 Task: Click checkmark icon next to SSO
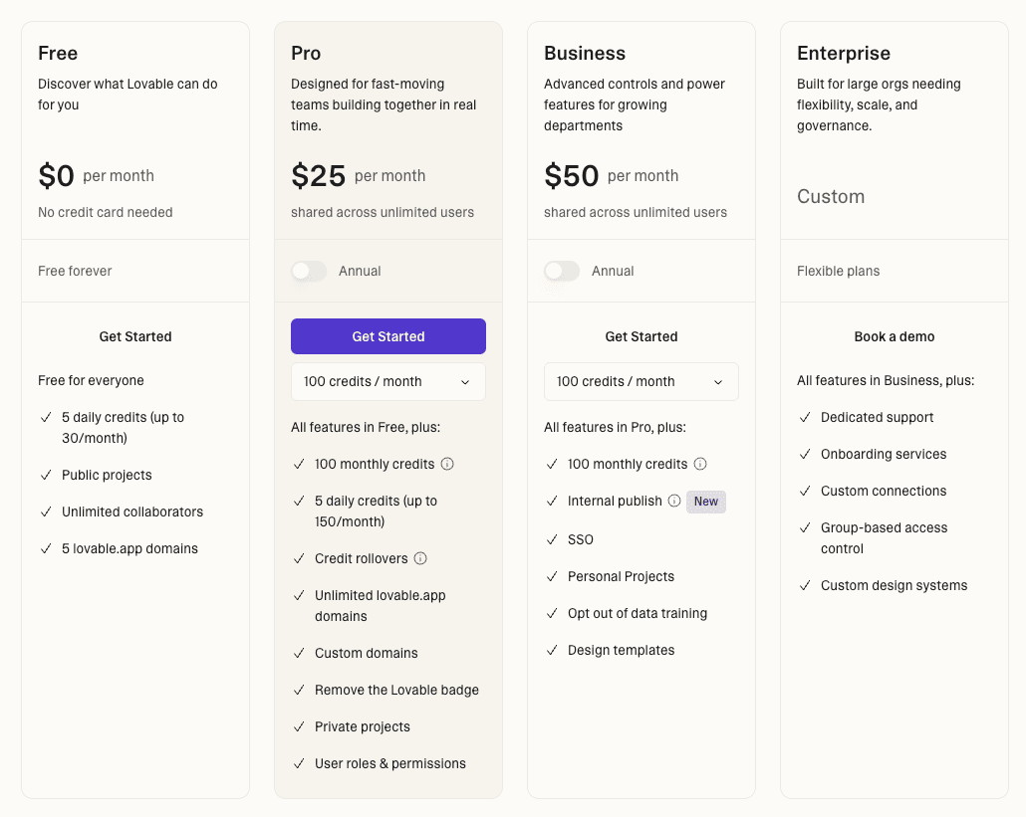point(552,539)
